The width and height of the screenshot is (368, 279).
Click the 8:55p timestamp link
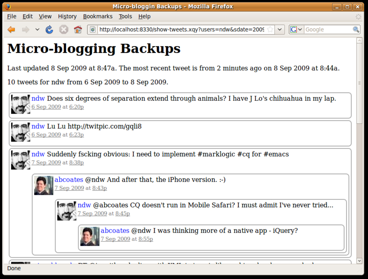[x=146, y=239]
